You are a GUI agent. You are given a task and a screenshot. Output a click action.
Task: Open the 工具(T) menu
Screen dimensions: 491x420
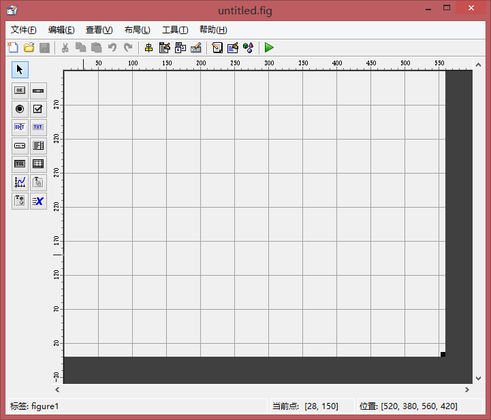click(x=175, y=30)
